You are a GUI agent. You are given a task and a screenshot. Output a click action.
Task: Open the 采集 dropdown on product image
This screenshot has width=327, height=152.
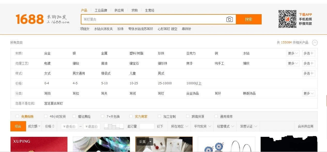(145, 142)
